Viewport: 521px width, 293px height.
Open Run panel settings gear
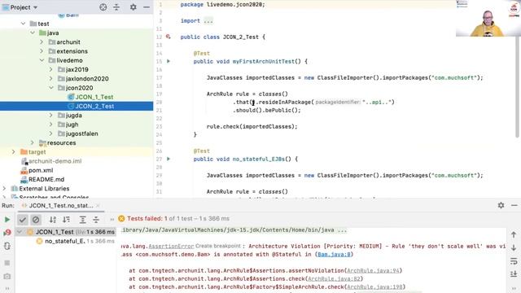pyautogui.click(x=501, y=205)
